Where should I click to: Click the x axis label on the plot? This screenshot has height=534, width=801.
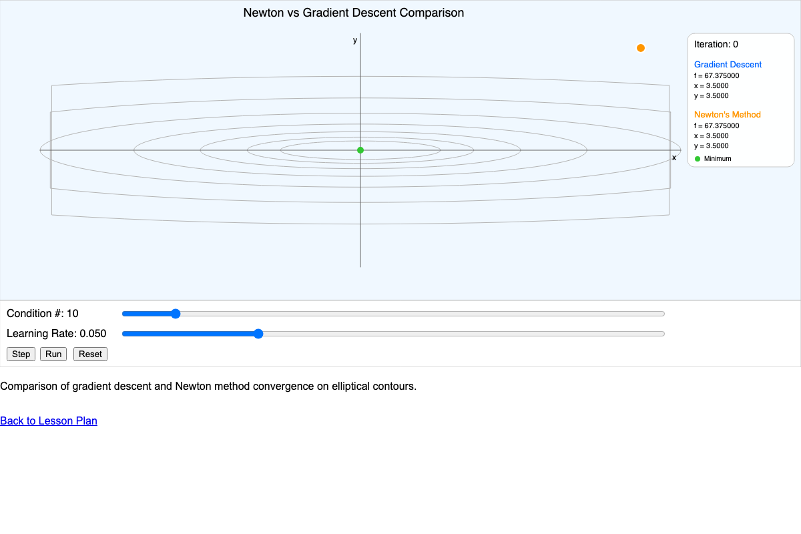coord(674,158)
